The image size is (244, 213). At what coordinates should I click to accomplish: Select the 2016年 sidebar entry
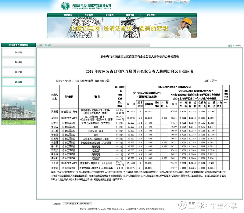[19, 52]
